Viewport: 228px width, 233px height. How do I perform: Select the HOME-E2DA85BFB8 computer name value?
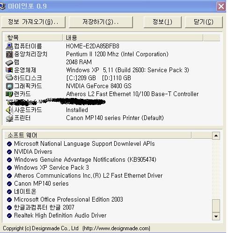[93, 46]
